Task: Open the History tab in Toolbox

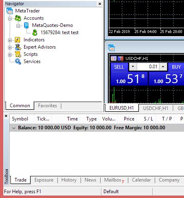Action: coord(69,180)
